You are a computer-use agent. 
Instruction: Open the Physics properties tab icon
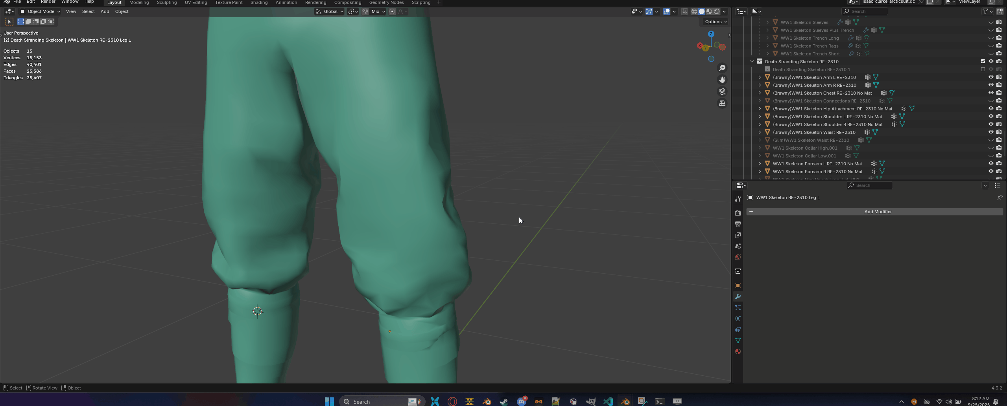pos(738,318)
